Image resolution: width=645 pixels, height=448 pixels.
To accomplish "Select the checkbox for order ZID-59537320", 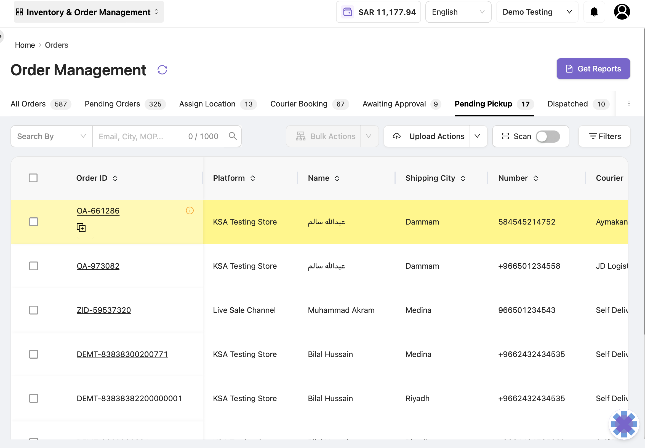I will (34, 310).
